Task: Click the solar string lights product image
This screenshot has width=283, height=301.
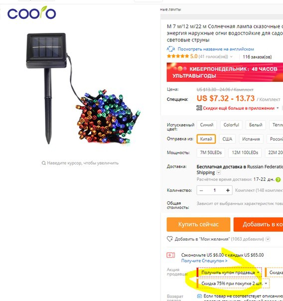Action: tap(83, 88)
